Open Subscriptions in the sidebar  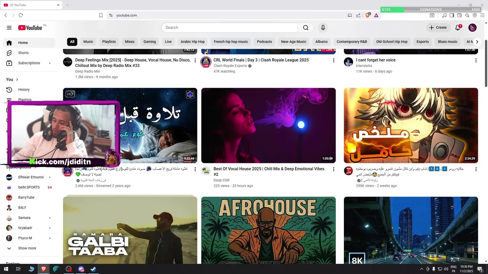coord(29,63)
